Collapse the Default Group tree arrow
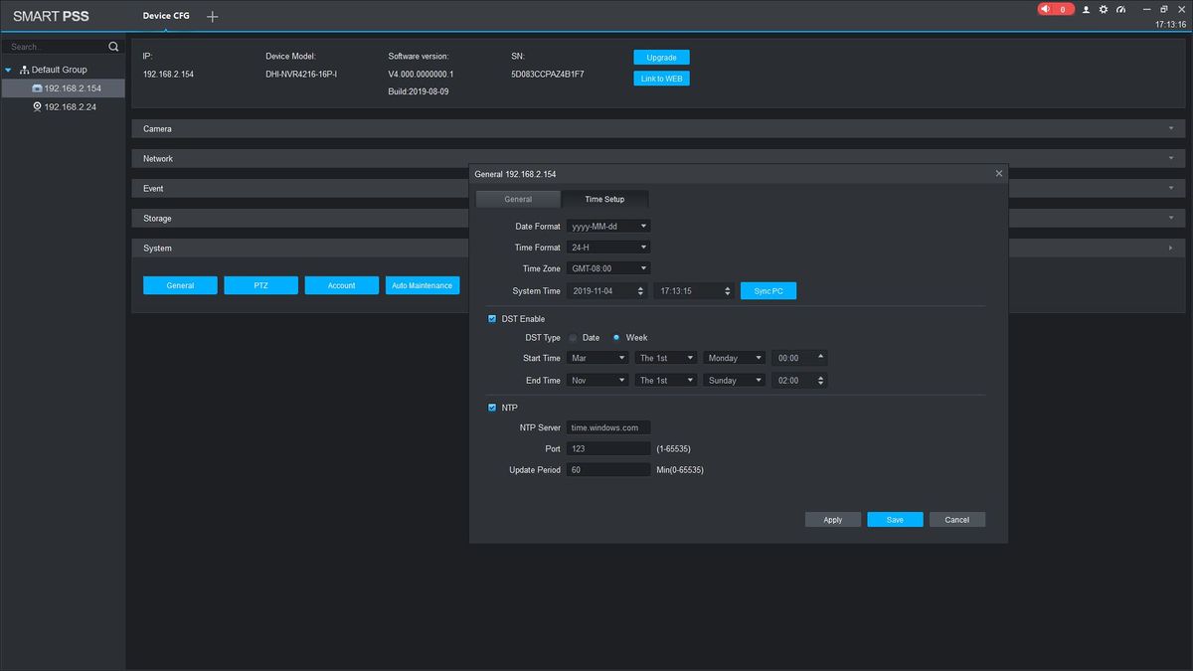This screenshot has height=671, width=1193. point(9,70)
